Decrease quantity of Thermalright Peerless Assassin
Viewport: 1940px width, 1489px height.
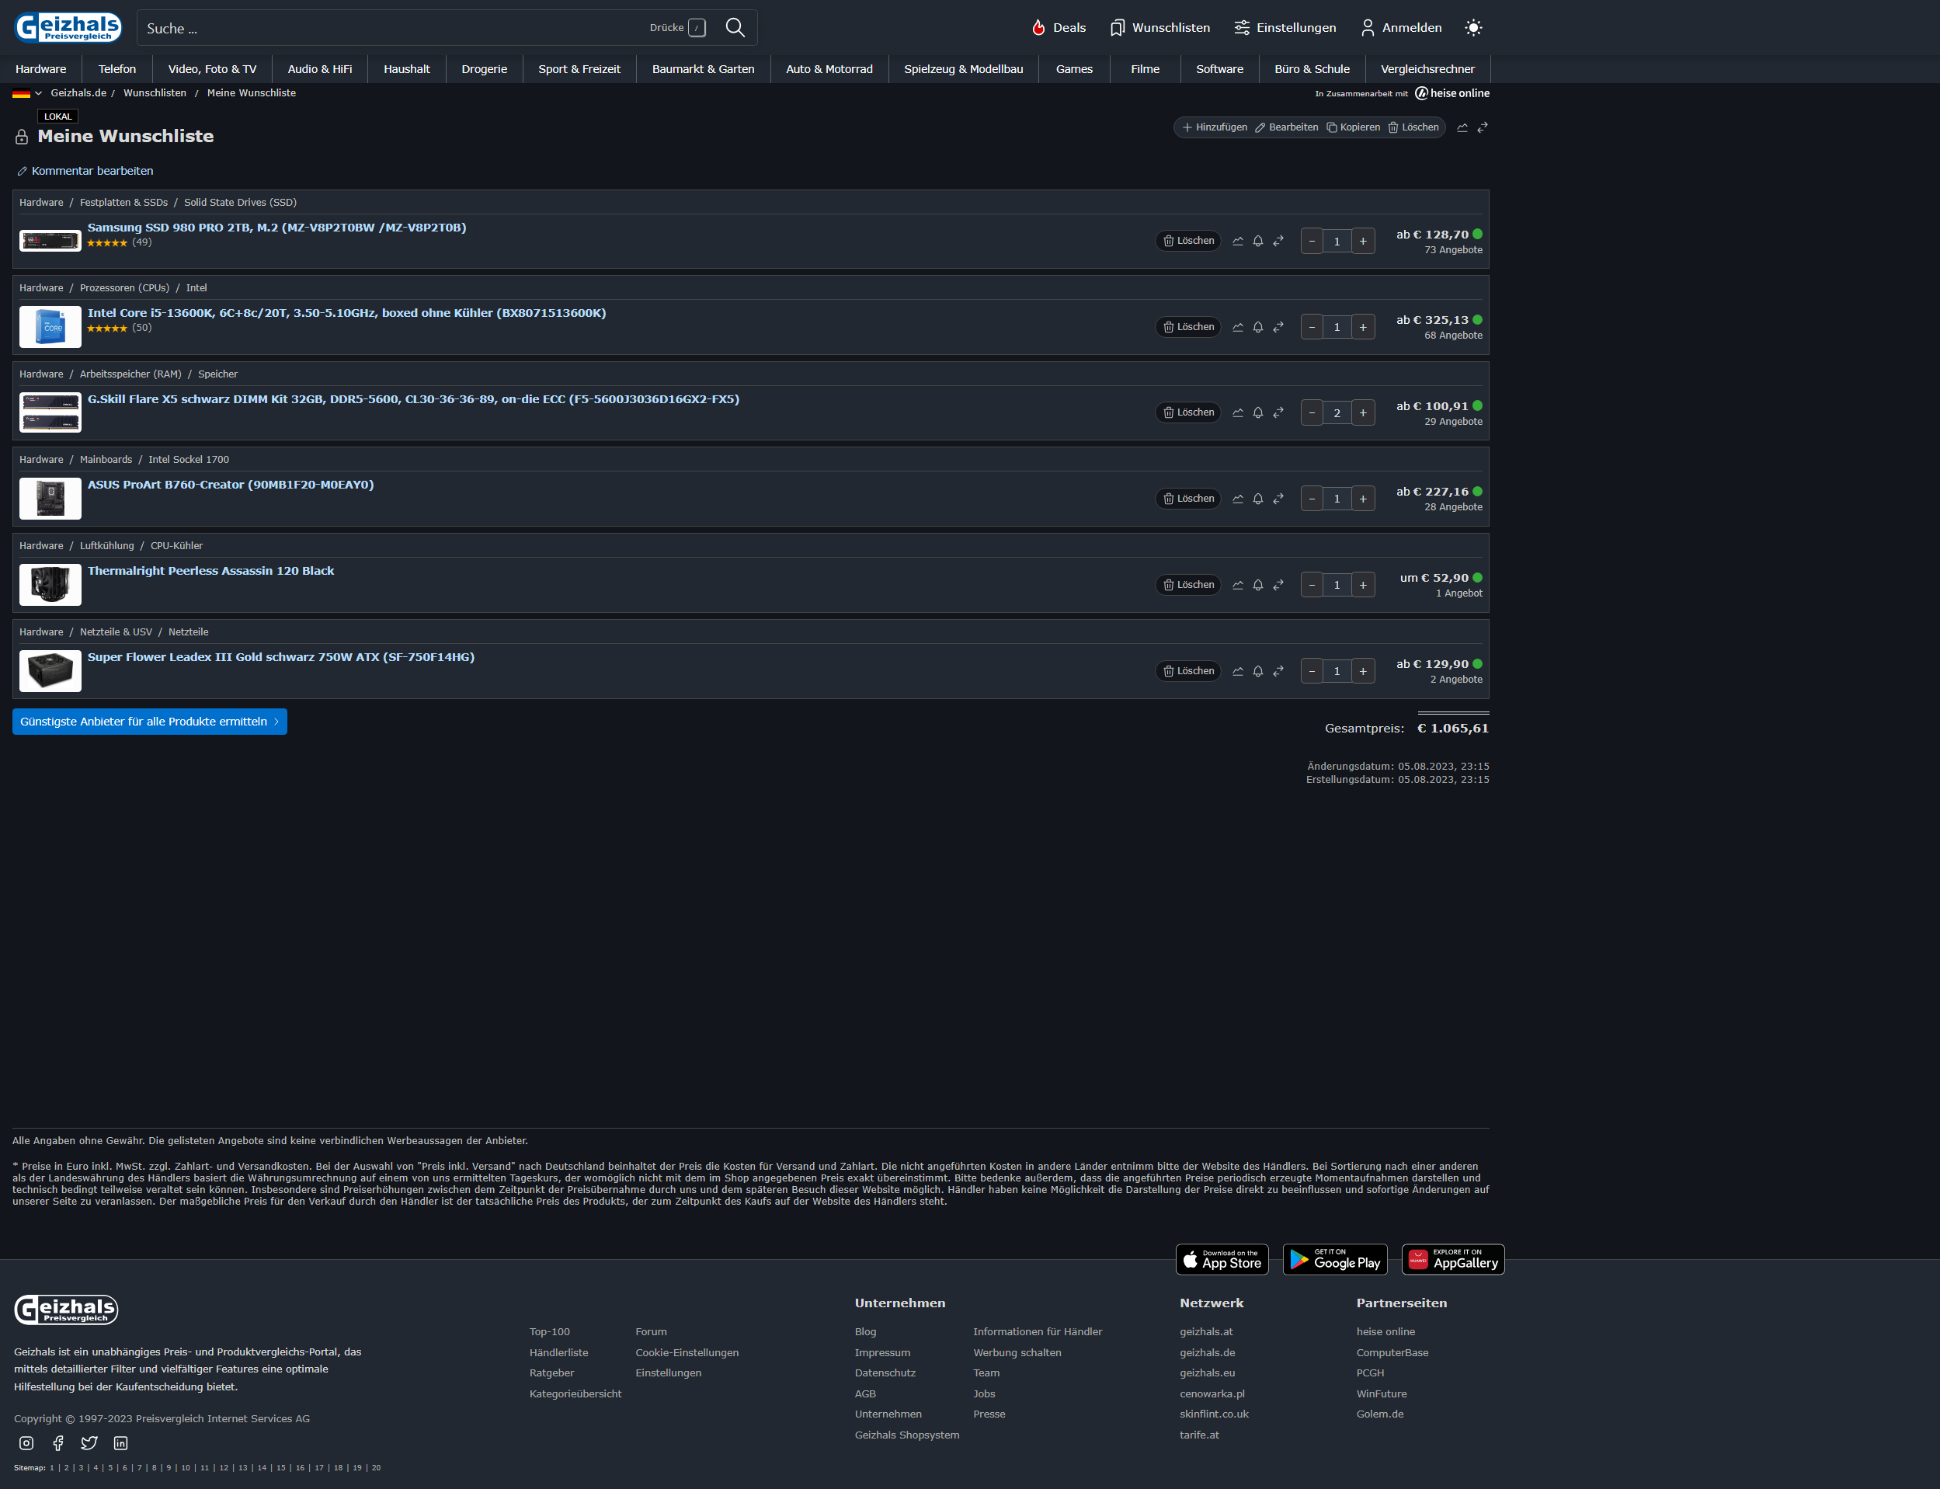pos(1312,585)
